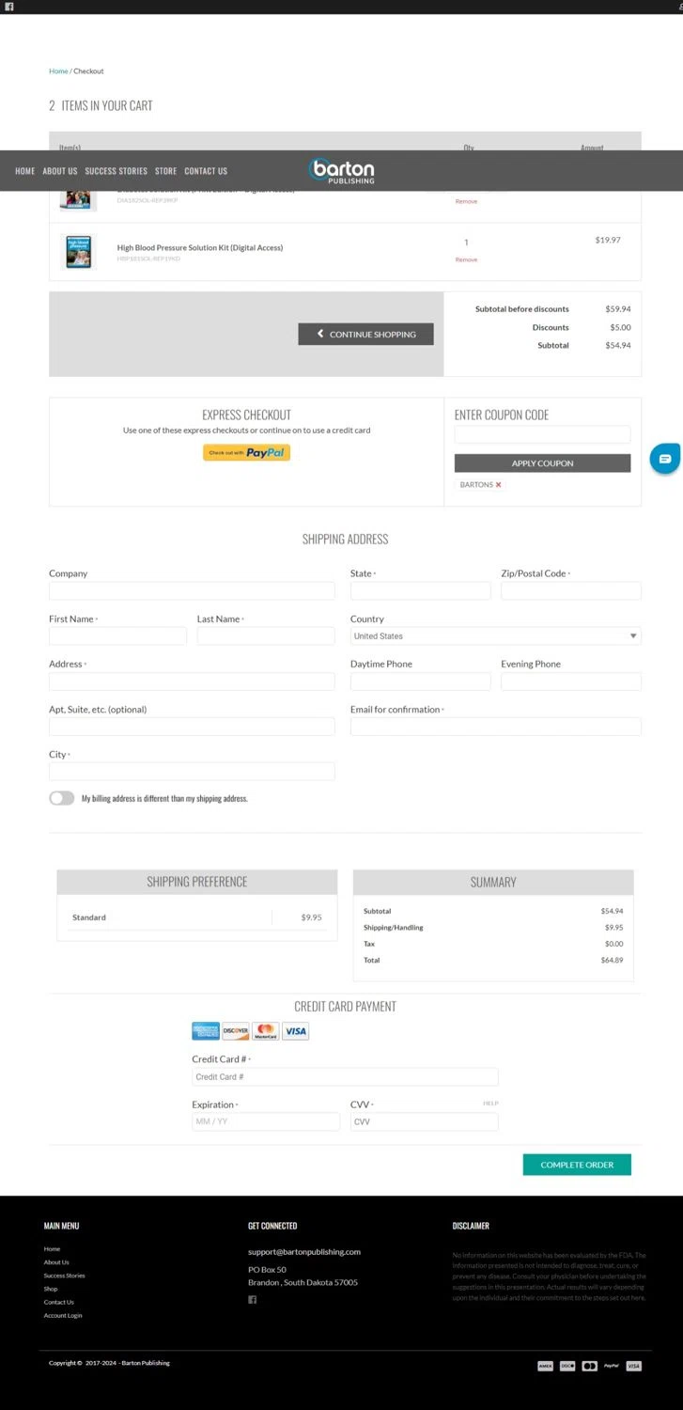Screen dimensions: 683x1410
Task: Open SUCCESS STORIES in the navigation bar
Action: pyautogui.click(x=116, y=171)
